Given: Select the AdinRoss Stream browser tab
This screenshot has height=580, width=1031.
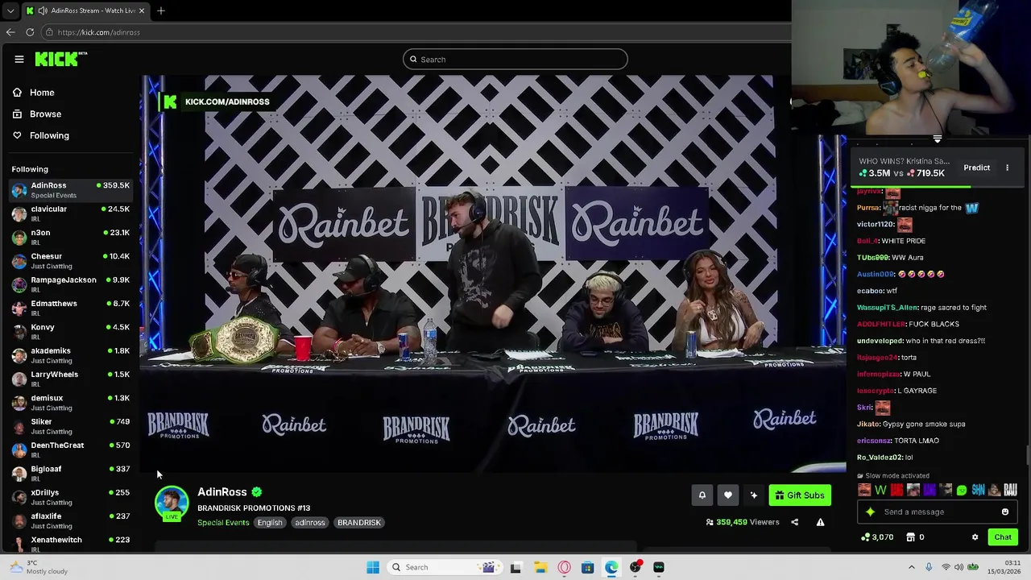Looking at the screenshot, I should point(85,10).
